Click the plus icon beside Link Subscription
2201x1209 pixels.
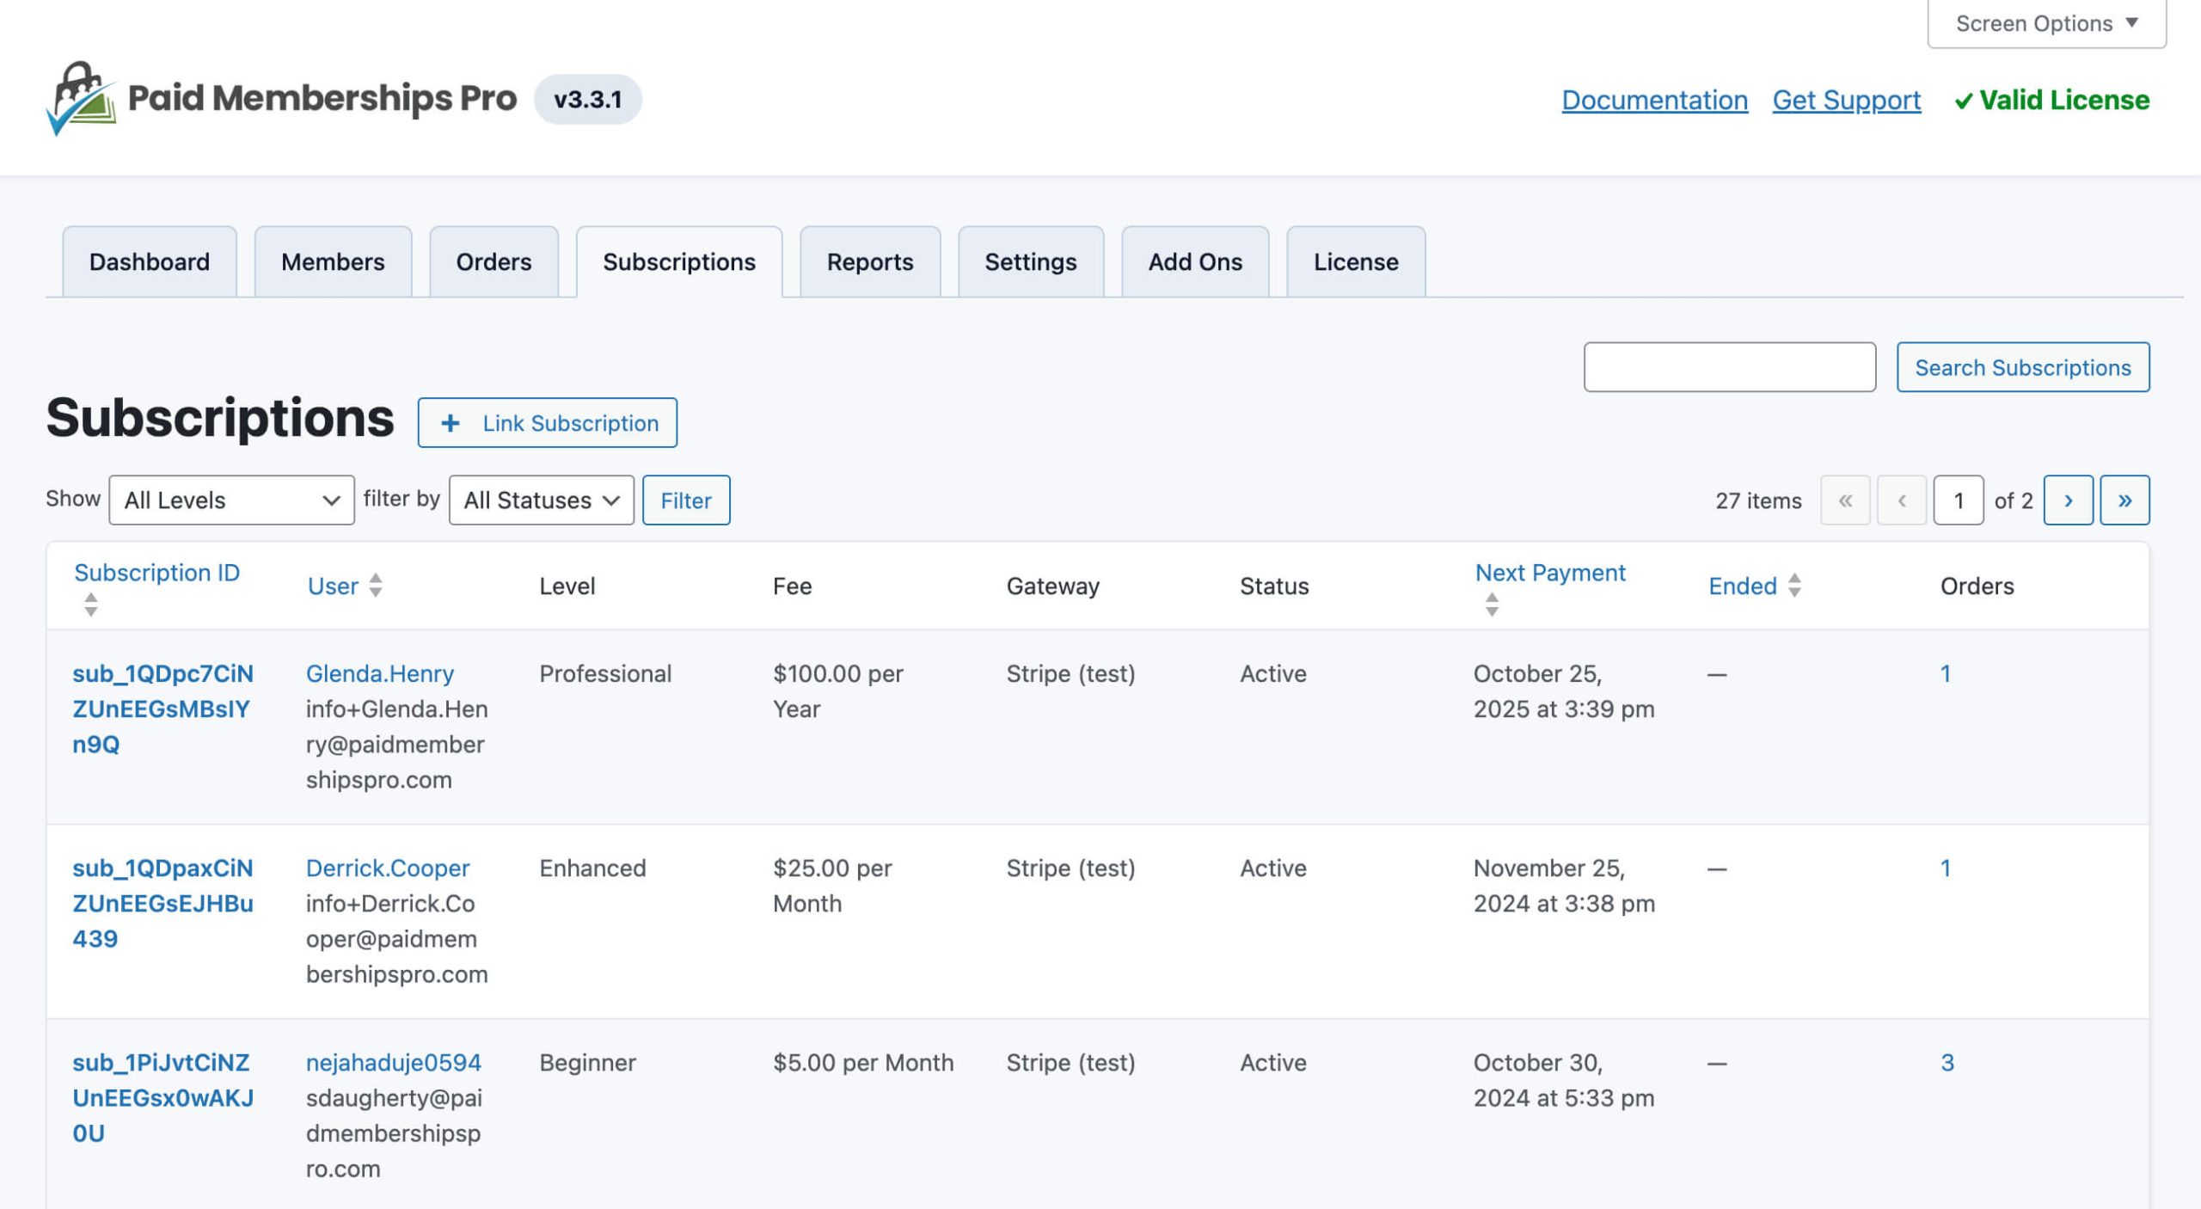pyautogui.click(x=451, y=422)
